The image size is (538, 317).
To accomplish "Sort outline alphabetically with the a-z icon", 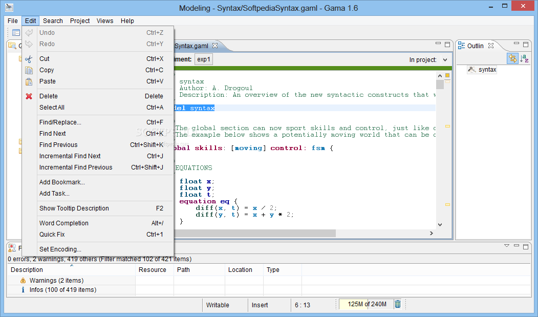I will (524, 59).
